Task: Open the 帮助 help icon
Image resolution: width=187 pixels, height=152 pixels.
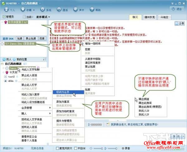Action: [x=92, y=9]
